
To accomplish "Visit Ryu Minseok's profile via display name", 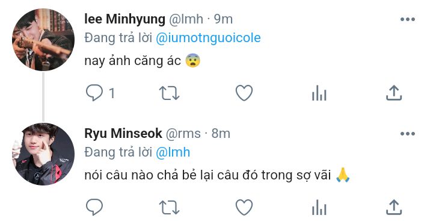I will [123, 134].
